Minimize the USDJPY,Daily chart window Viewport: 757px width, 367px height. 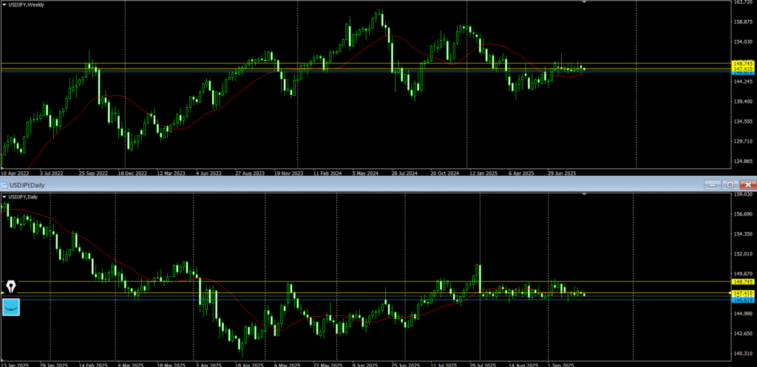[x=710, y=184]
